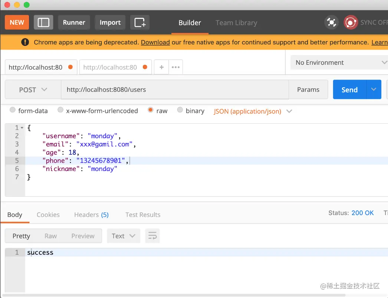Open the Runner button
The height and width of the screenshot is (298, 388).
[74, 23]
